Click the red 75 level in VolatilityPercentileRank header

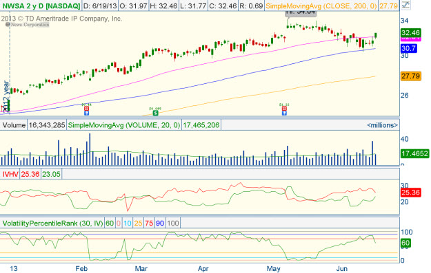(x=149, y=223)
